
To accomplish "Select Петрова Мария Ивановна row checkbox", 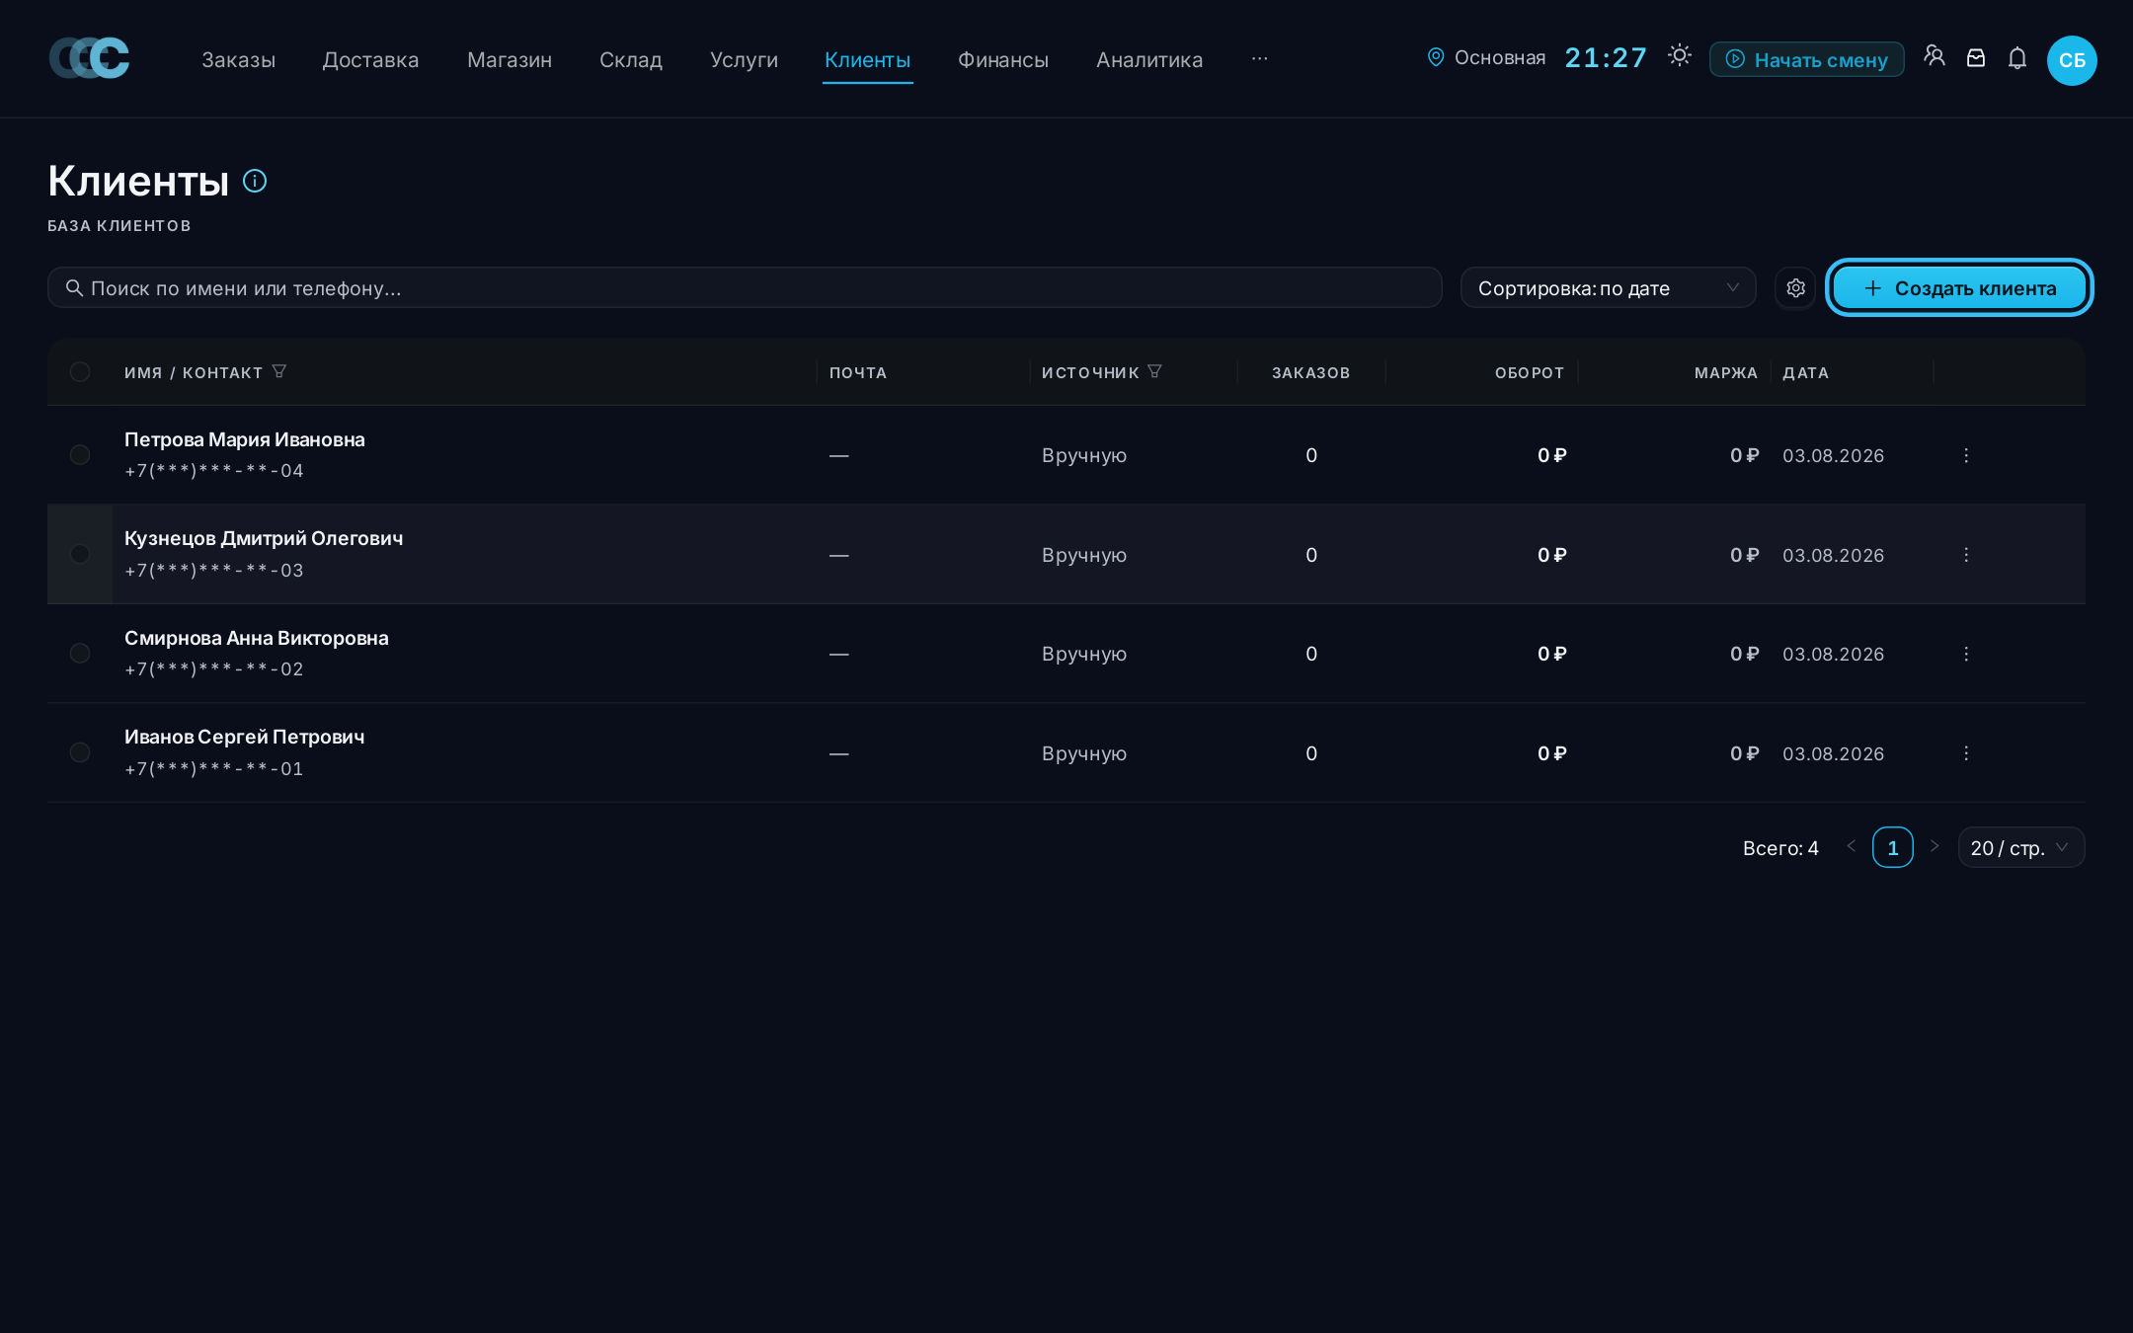I will (80, 454).
